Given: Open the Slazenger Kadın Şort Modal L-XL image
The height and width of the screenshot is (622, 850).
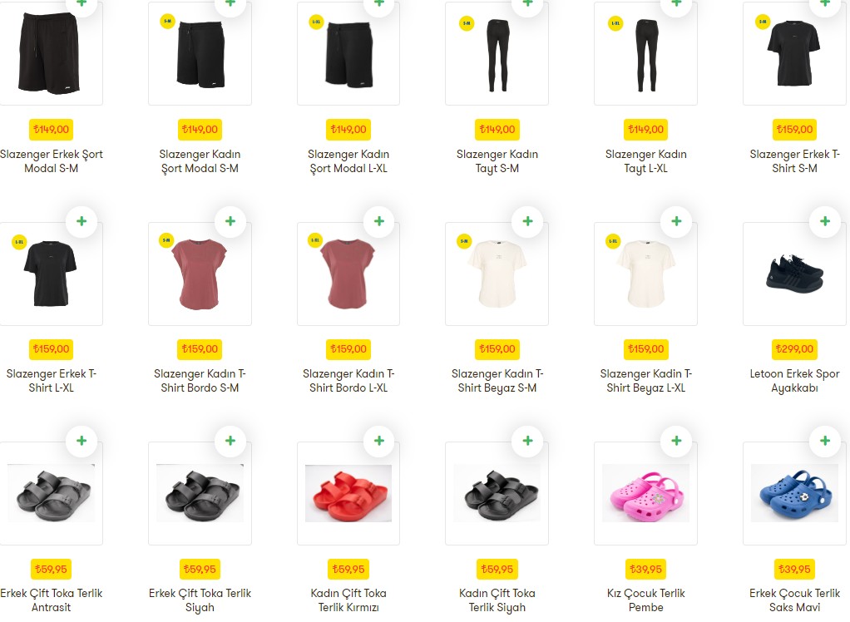Looking at the screenshot, I should point(348,54).
